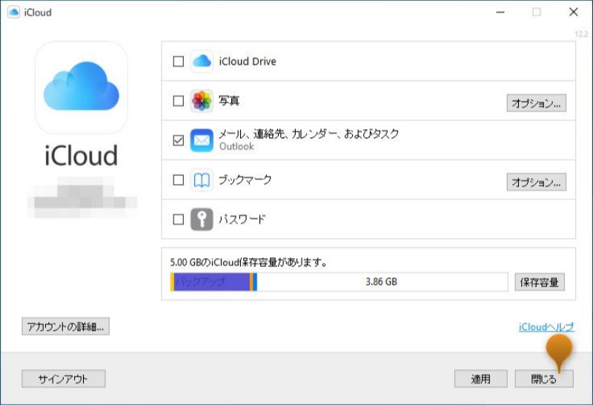Click the iCloud title bar icon

click(13, 12)
